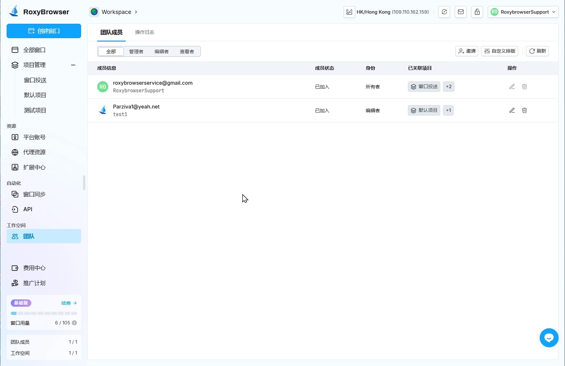The image size is (565, 366).
Task: Click the +2 linked projects badge
Action: 448,87
